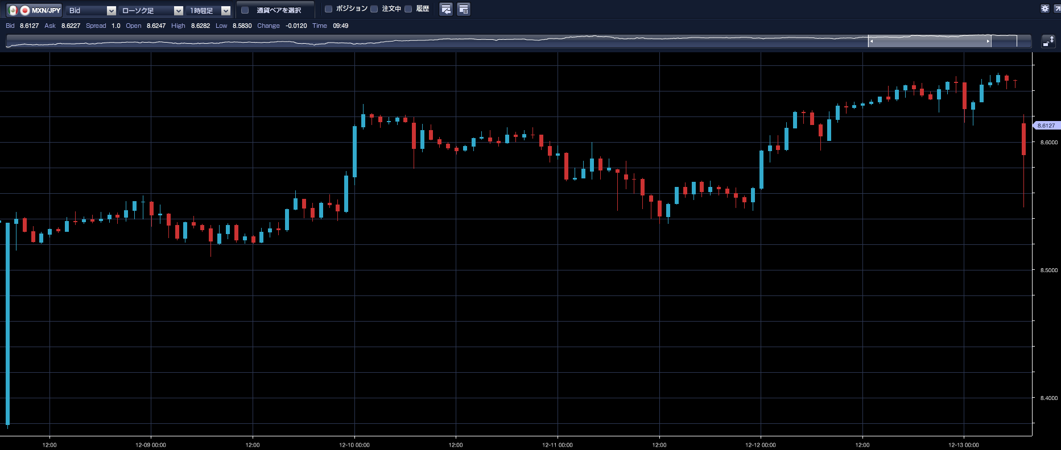The image size is (1061, 450).
Task: Click the highlighted range in the navigator slider
Action: pos(930,41)
